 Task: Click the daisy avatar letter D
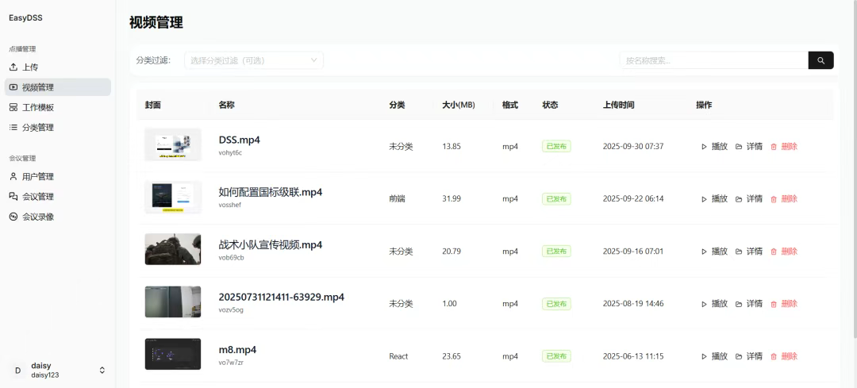tap(17, 370)
